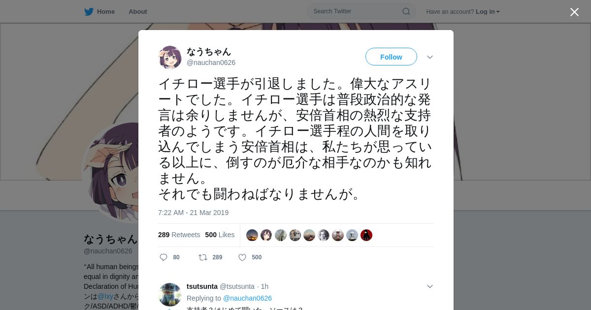Close the tweet overlay with X icon
This screenshot has height=310, width=591.
(x=574, y=12)
